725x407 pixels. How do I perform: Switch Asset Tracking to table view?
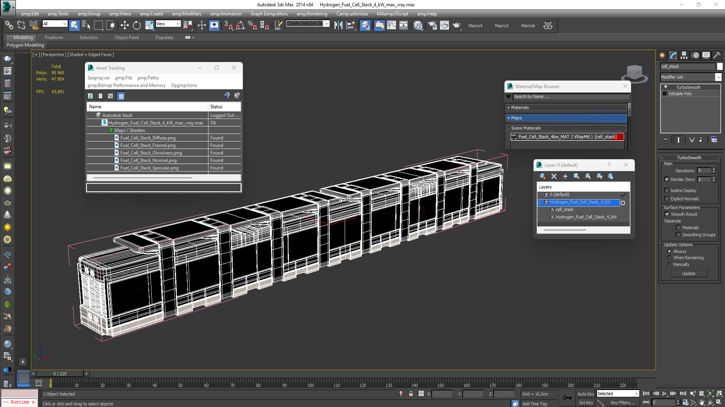pyautogui.click(x=121, y=96)
